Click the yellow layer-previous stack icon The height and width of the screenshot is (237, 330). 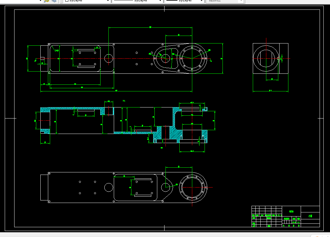[x=47, y=1]
